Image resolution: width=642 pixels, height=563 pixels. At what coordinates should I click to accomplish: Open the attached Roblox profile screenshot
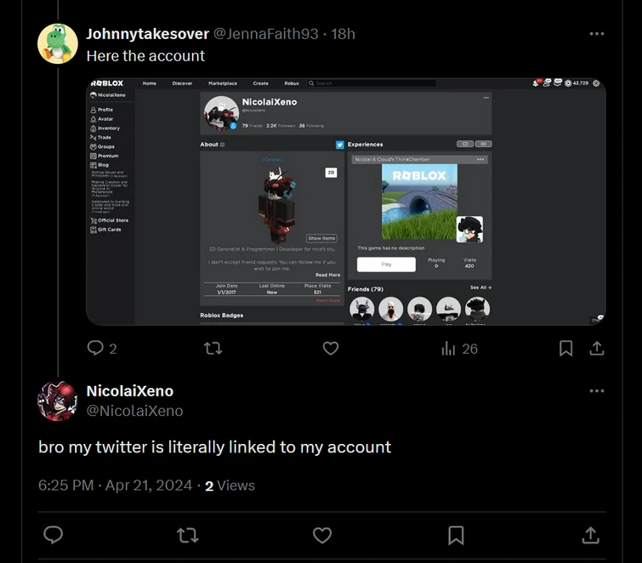pyautogui.click(x=346, y=202)
